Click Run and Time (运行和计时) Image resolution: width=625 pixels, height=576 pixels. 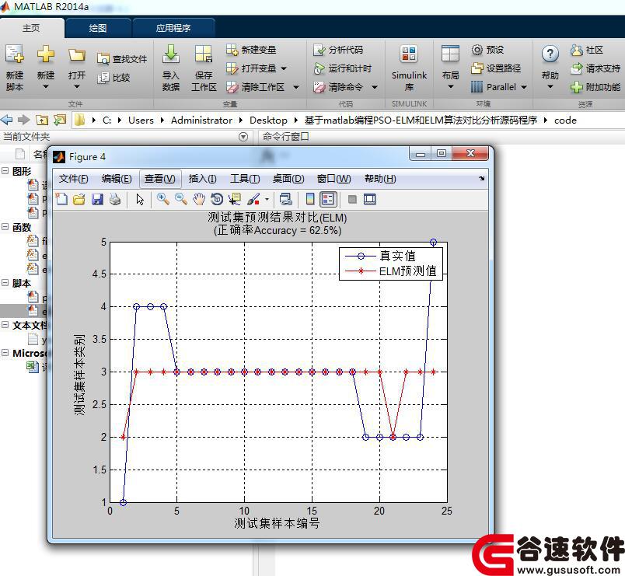click(x=342, y=68)
